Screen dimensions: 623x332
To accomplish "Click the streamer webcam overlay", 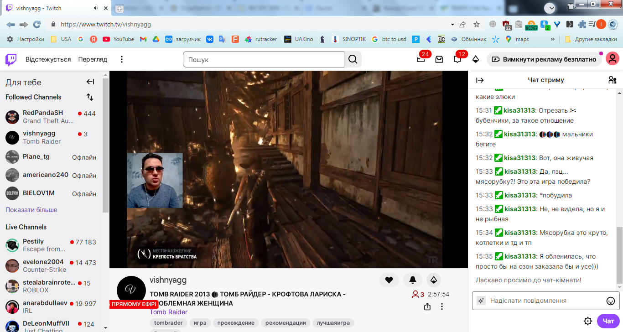I will [155, 181].
